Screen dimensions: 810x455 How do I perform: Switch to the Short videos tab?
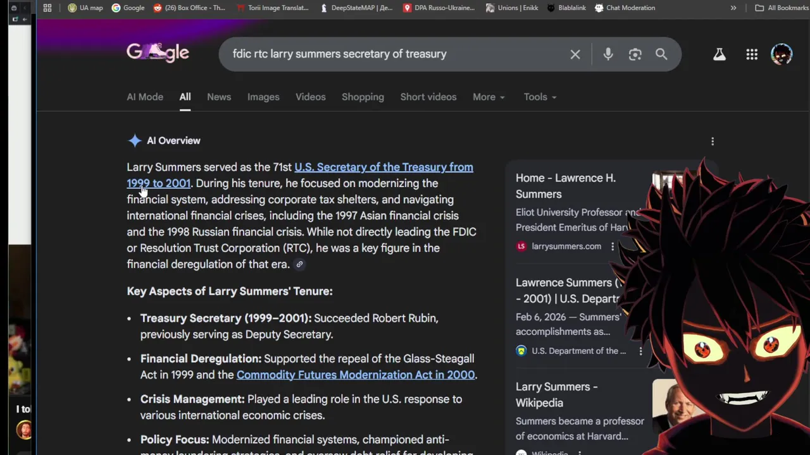(x=428, y=97)
